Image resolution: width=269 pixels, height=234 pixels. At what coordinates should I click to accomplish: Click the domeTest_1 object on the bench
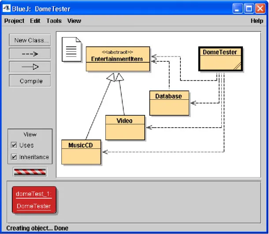34,200
